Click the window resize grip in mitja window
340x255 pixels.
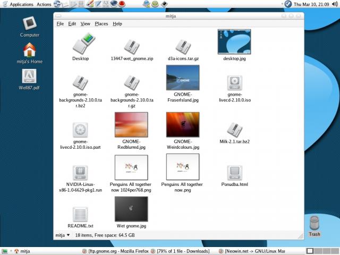(x=301, y=236)
